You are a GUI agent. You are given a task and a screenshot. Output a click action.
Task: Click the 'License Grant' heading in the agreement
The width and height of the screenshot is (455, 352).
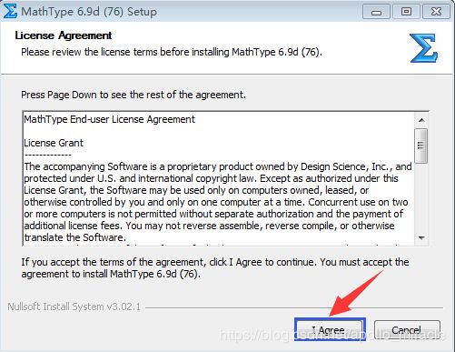click(x=54, y=143)
